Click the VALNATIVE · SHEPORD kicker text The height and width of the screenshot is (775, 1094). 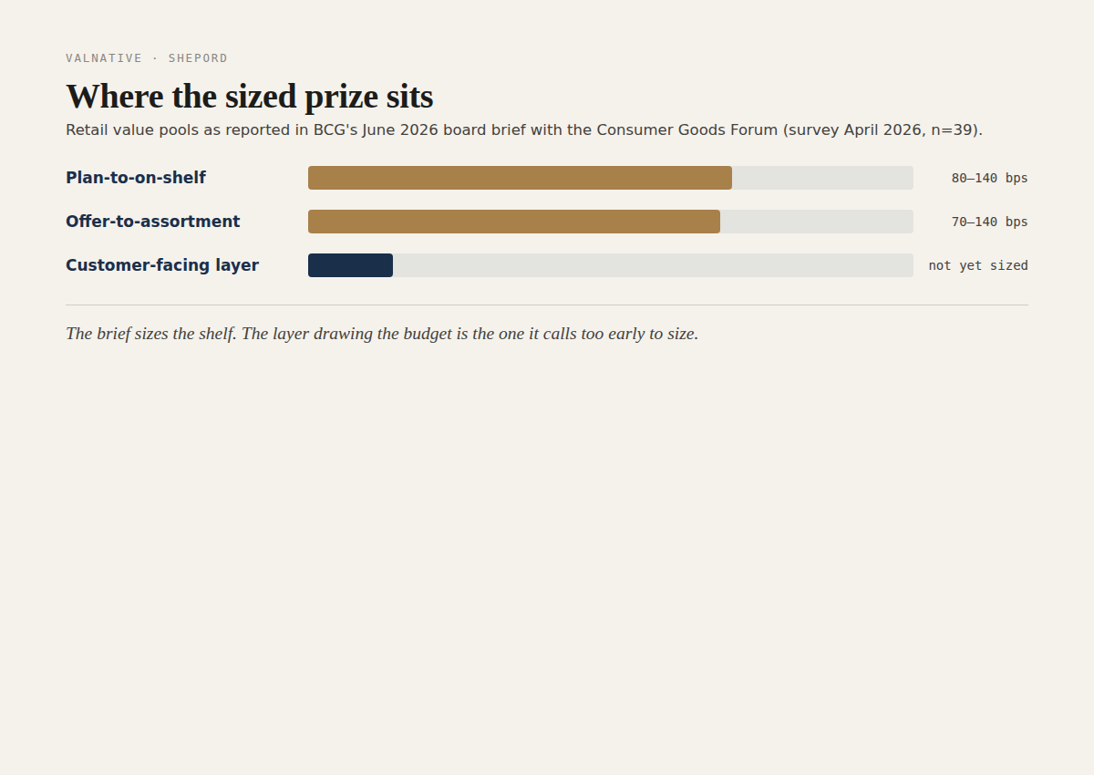coord(147,58)
